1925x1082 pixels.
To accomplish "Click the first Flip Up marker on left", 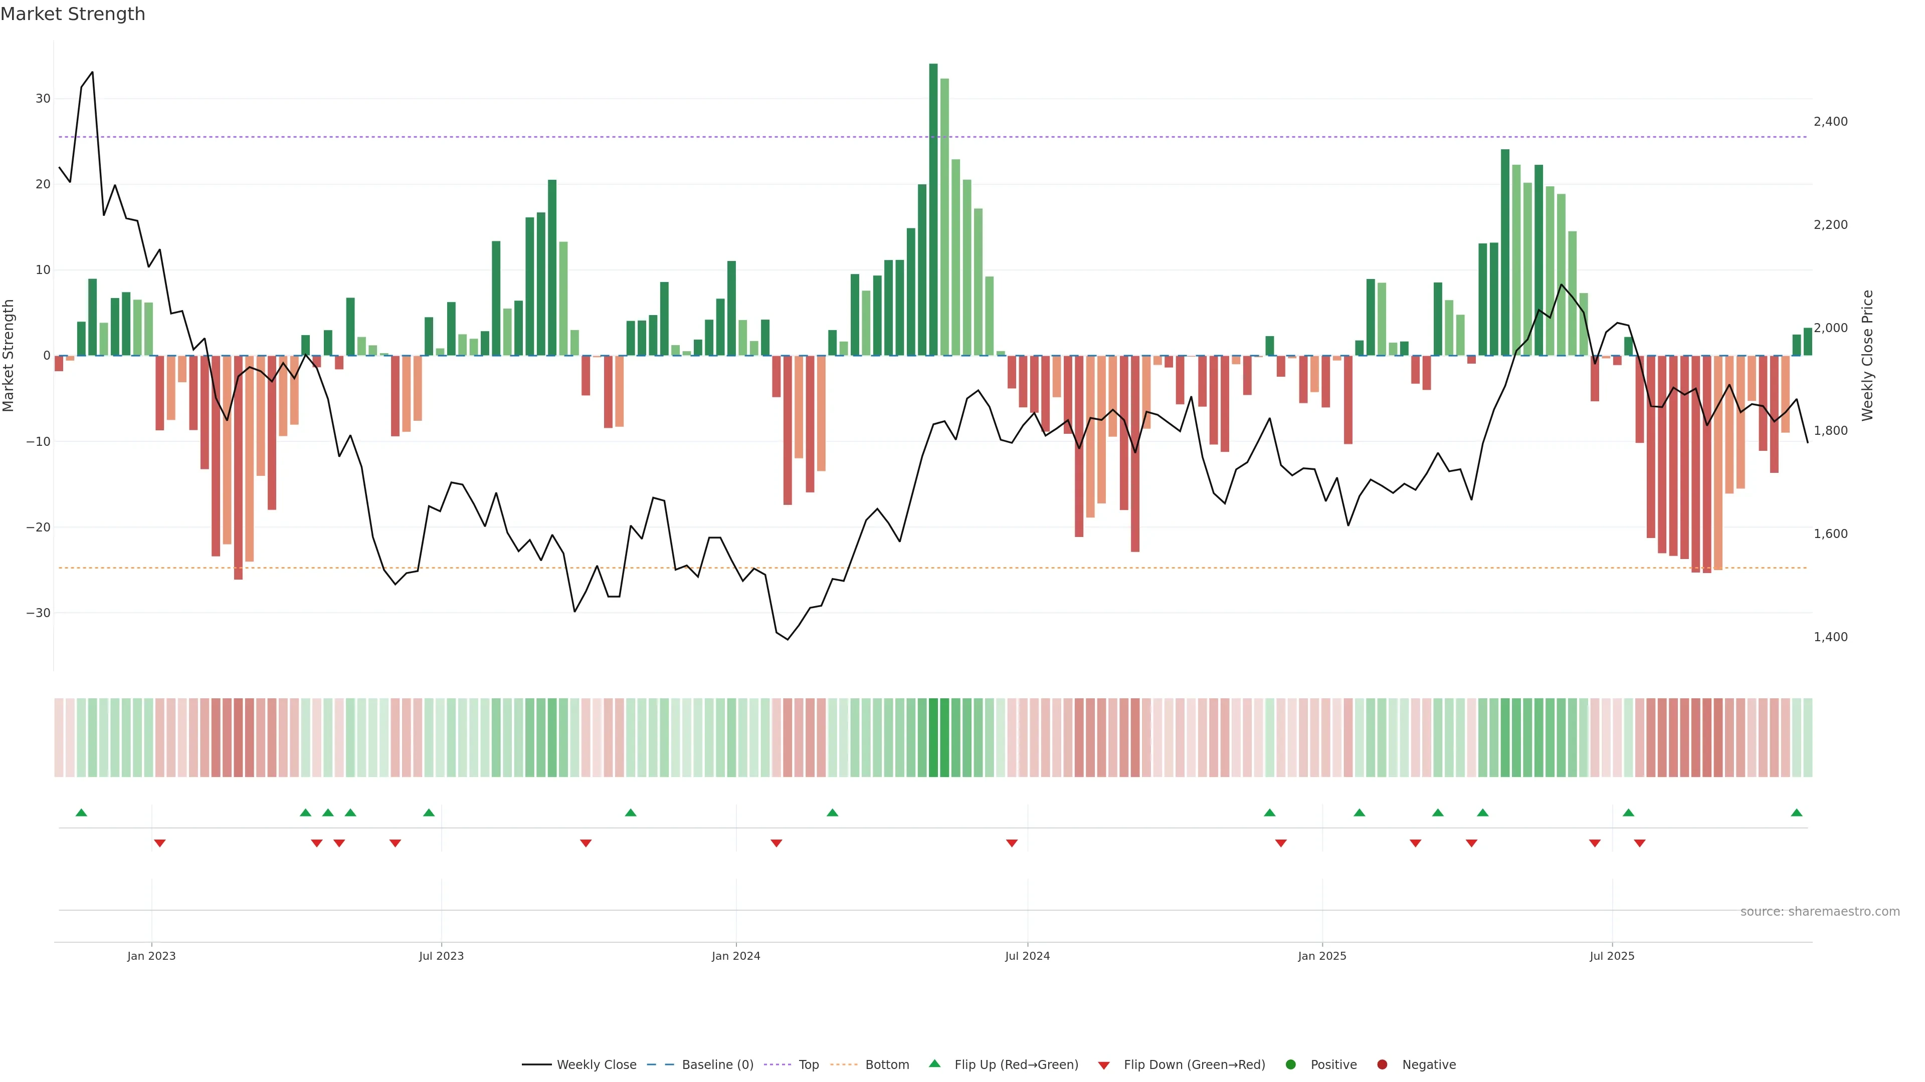I will click(81, 813).
